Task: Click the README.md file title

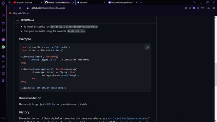Action: (27, 20)
